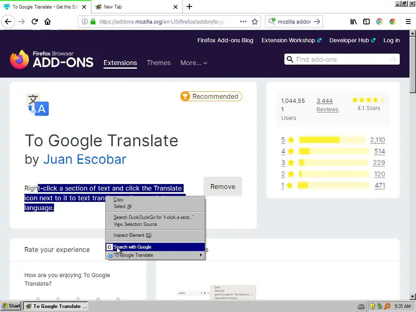Open author Juan Escobar's profile
416x312 pixels.
(x=84, y=159)
